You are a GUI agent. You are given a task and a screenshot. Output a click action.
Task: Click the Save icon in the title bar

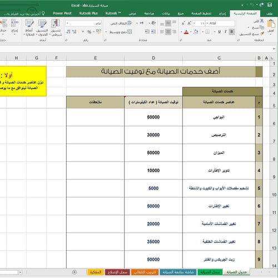coord(270,5)
